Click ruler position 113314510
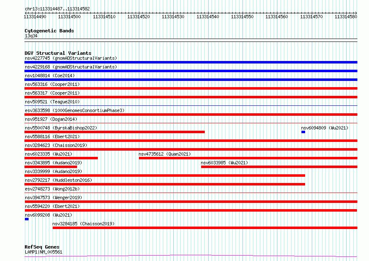This screenshot has height=261, width=369. pyautogui.click(x=104, y=17)
